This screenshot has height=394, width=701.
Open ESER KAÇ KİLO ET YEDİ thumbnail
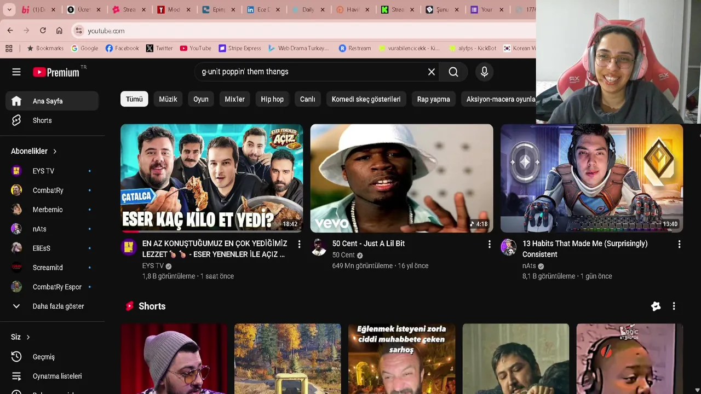(211, 178)
